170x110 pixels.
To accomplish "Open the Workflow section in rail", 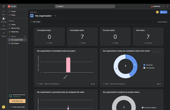I will pyautogui.click(x=4, y=27).
